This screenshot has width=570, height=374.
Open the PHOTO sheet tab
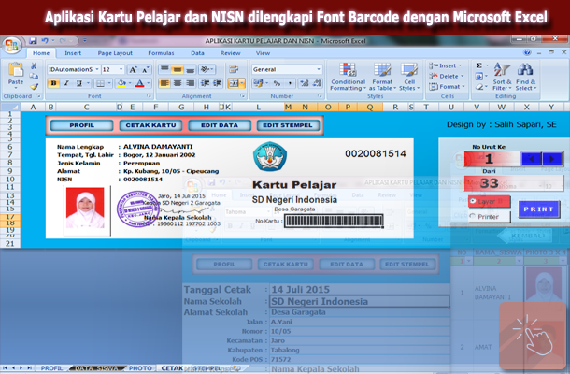(x=140, y=368)
